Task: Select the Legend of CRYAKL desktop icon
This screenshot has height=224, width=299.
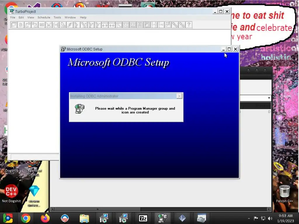Action: pyautogui.click(x=34, y=168)
